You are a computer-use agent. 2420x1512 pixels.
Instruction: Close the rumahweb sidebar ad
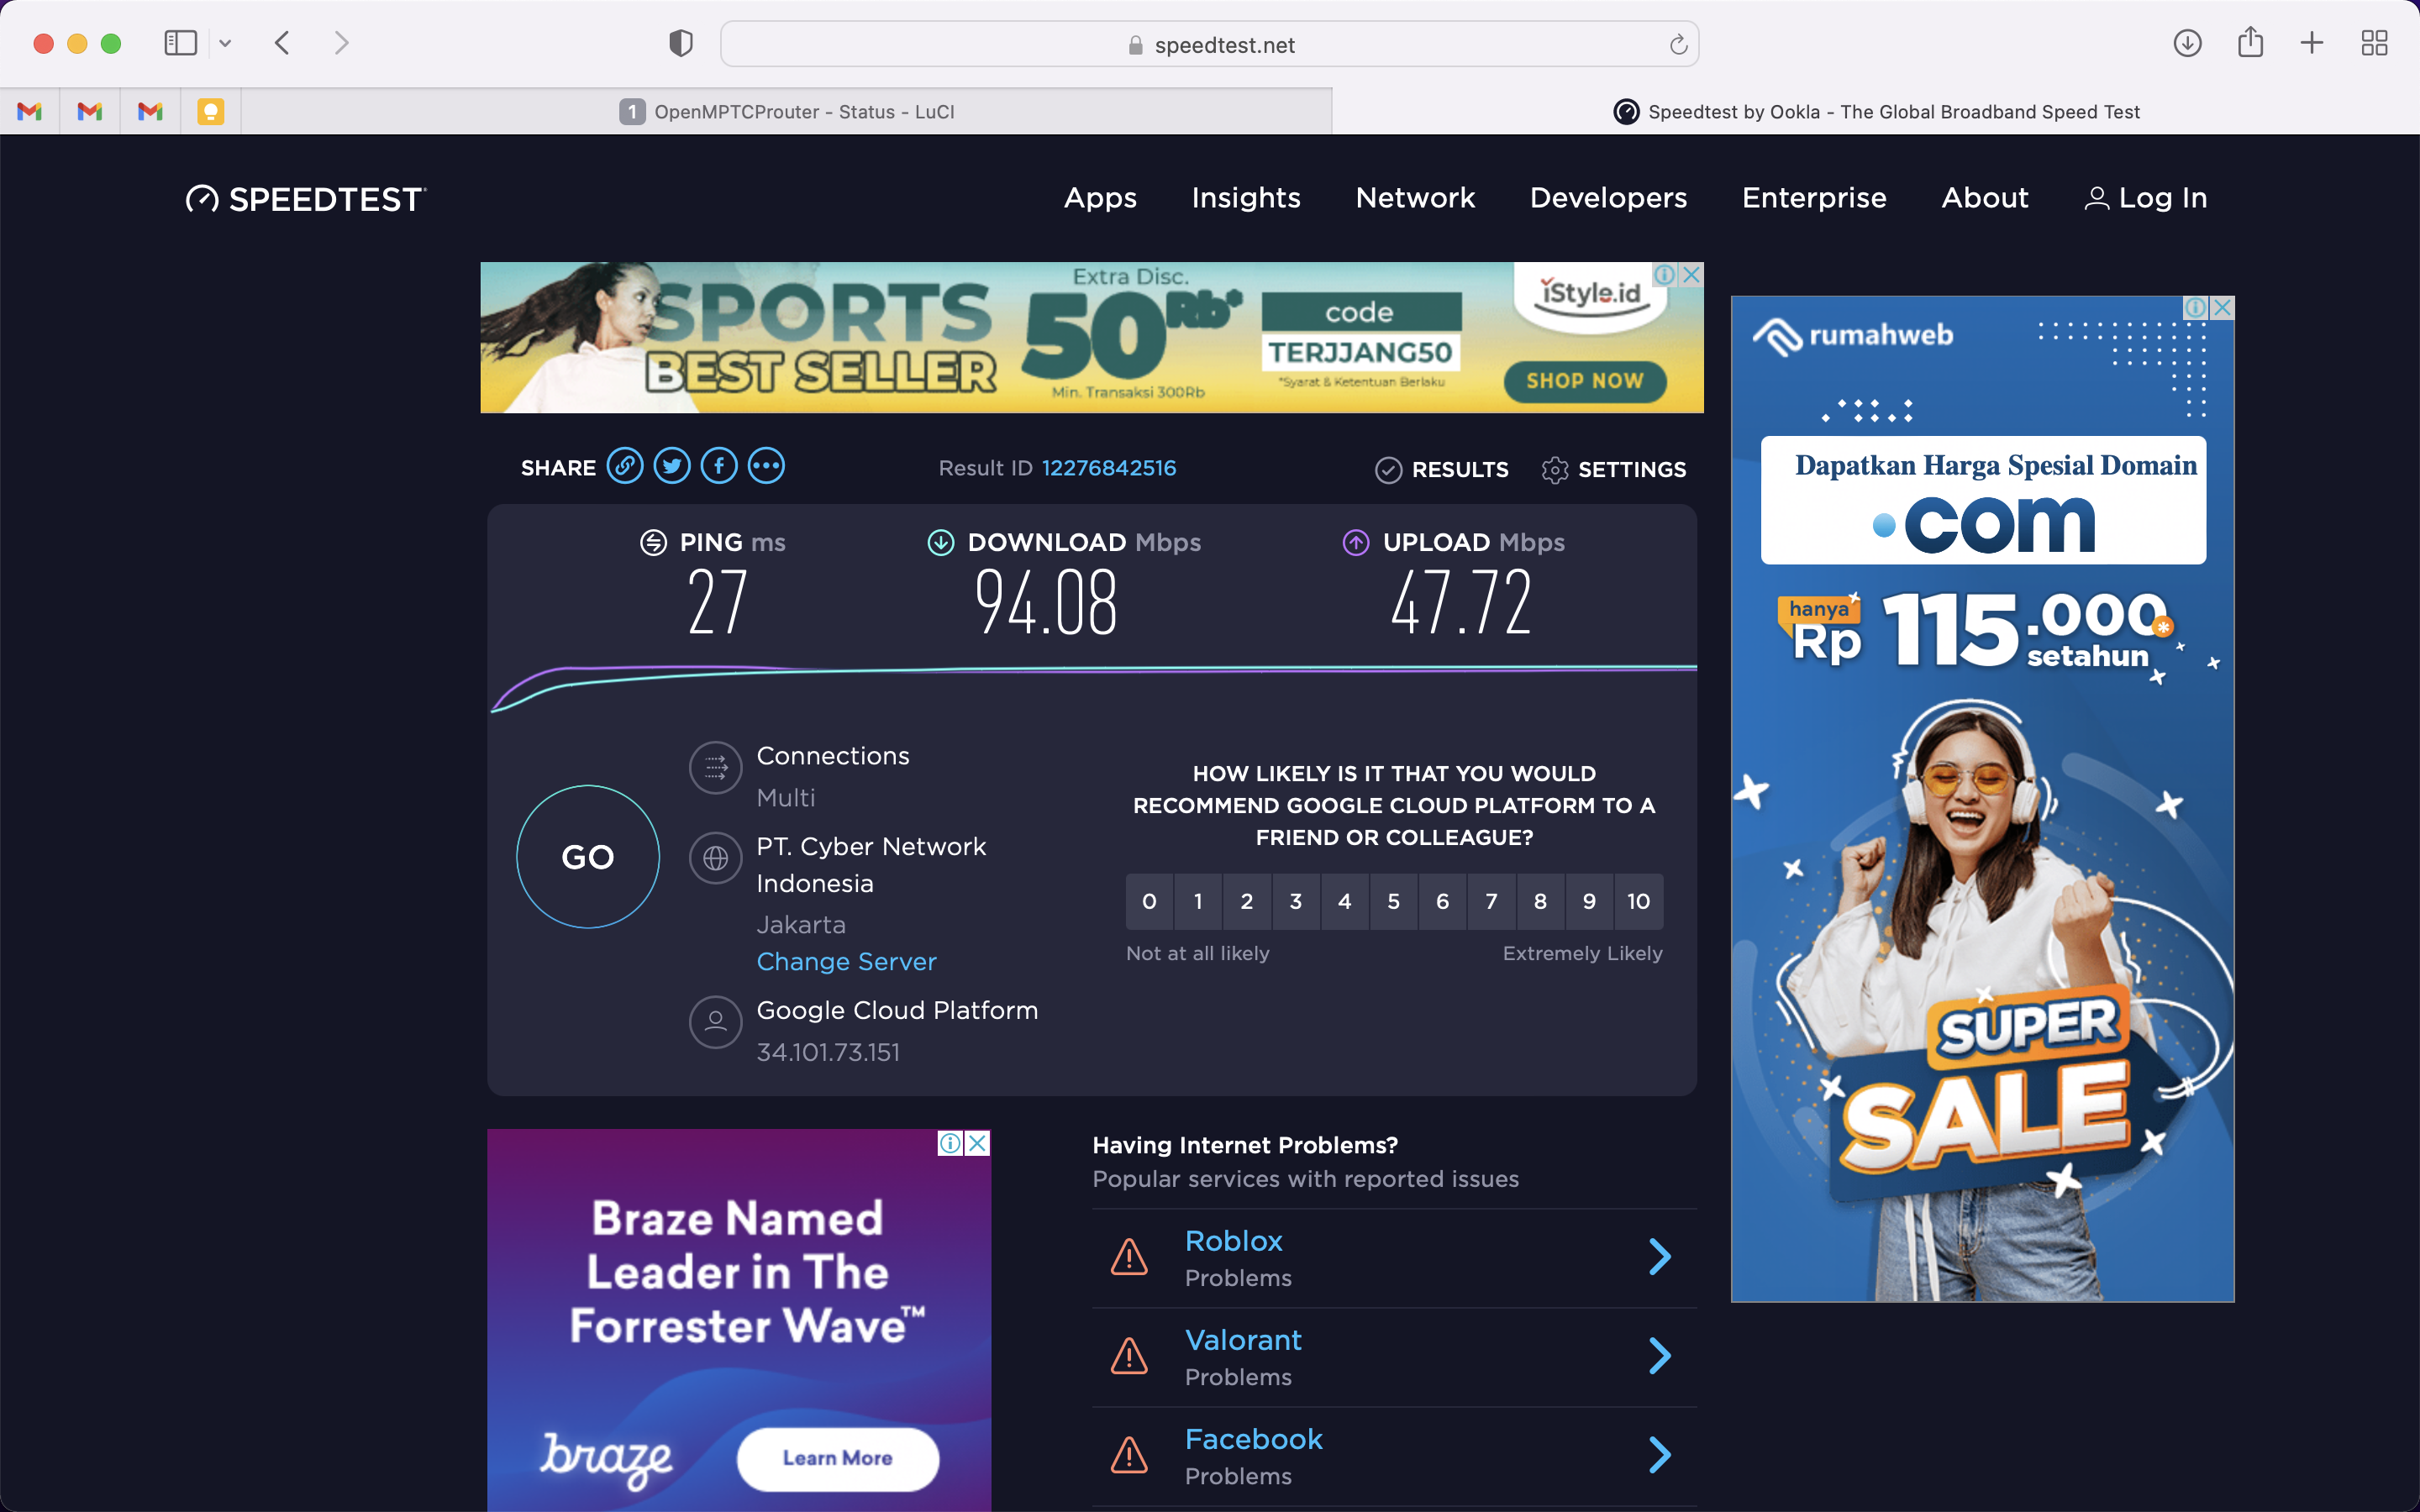coord(2222,308)
